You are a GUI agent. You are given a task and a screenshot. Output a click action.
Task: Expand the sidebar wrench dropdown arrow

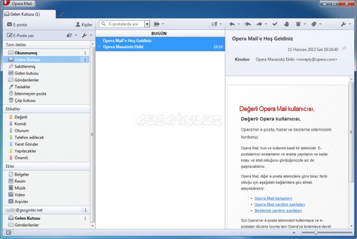[91, 35]
